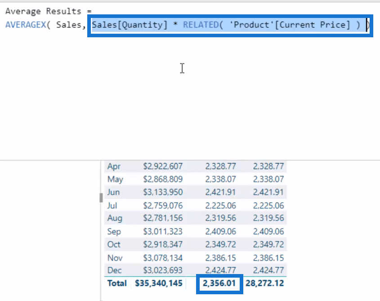Click 'Product'[Current Price] reference
The image size is (380, 301).
[x=290, y=25]
